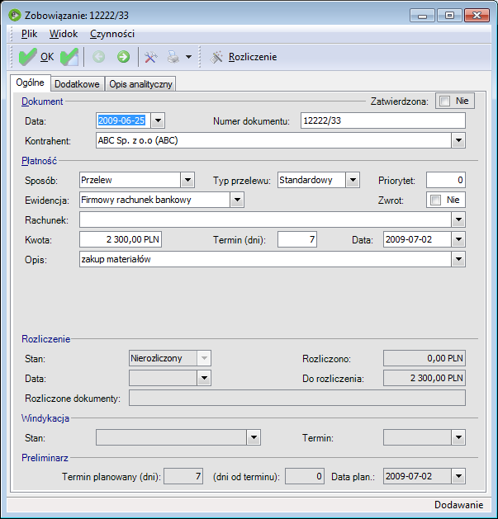Open the Rozliczenie Data dropdown
498x519 pixels.
click(x=204, y=378)
